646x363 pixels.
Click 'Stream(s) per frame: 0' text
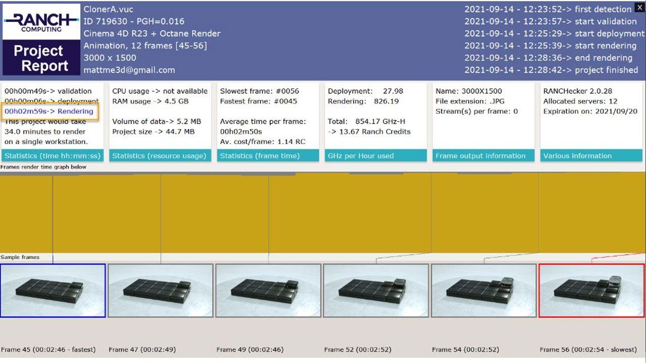(x=476, y=111)
